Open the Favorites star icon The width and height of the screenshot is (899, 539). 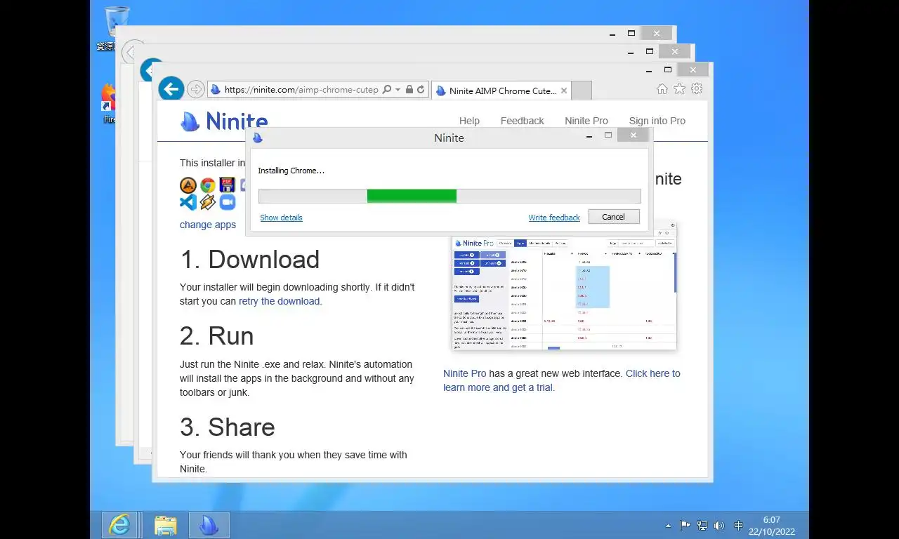[679, 89]
